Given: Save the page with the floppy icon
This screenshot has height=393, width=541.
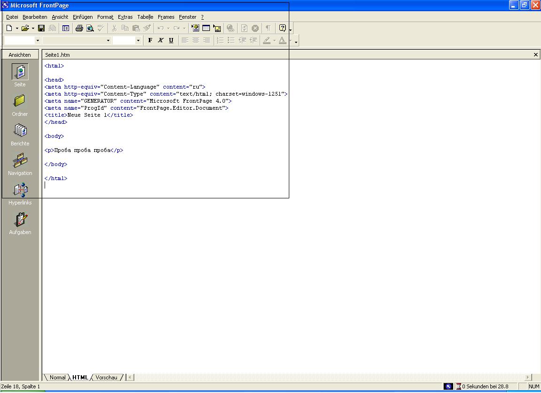Looking at the screenshot, I should click(x=41, y=28).
